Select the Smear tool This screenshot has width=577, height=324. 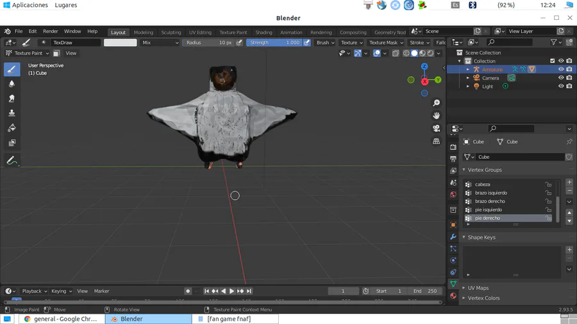coord(12,99)
